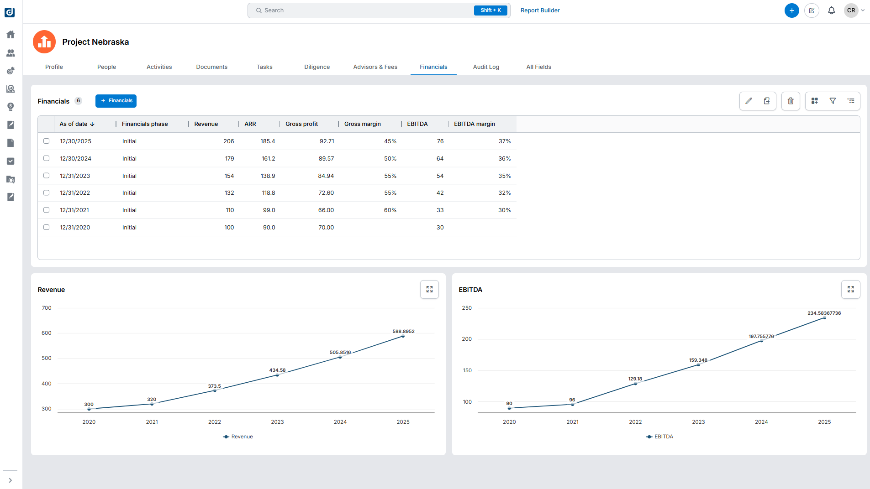The height and width of the screenshot is (489, 870).
Task: Open the export icon in Financials toolbar
Action: [x=767, y=101]
